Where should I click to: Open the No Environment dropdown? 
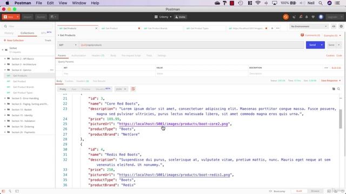pos(309,26)
